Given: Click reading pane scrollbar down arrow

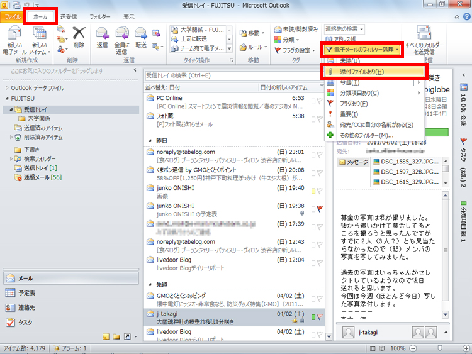Looking at the screenshot, I should point(446,314).
